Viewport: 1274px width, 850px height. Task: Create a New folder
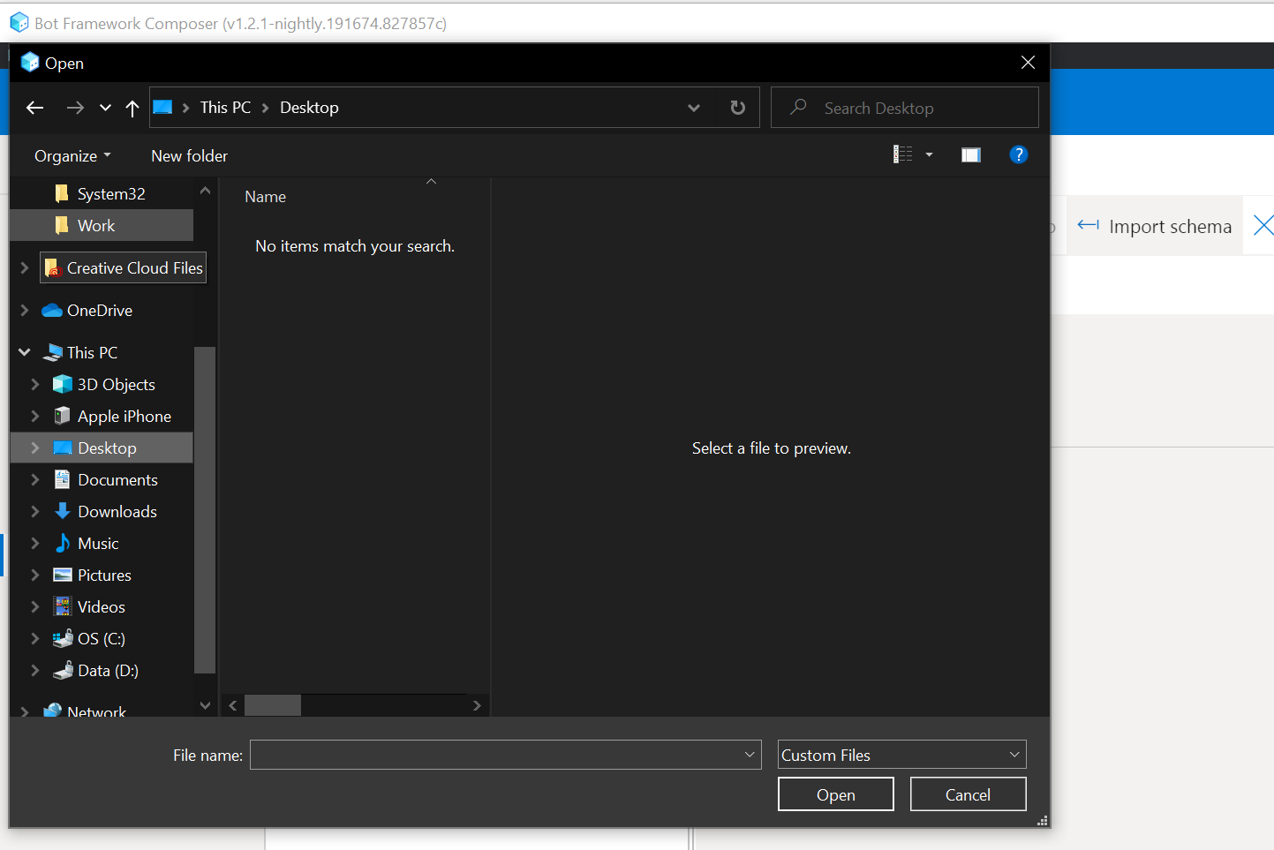coord(189,156)
